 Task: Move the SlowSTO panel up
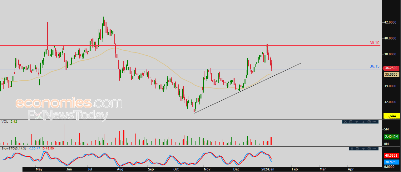pos(363,149)
